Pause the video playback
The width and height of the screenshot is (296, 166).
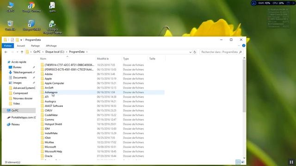tap(291, 162)
